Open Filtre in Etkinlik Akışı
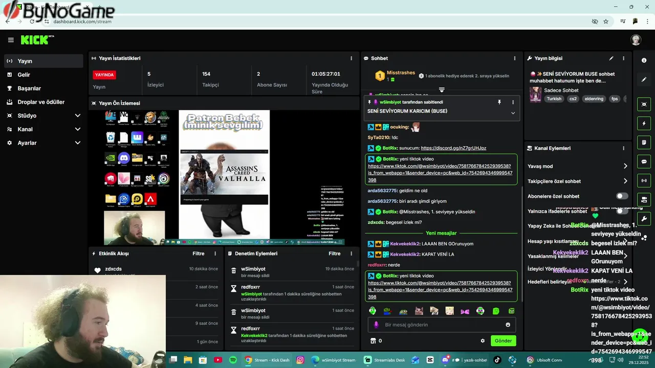The image size is (655, 368). tap(199, 254)
